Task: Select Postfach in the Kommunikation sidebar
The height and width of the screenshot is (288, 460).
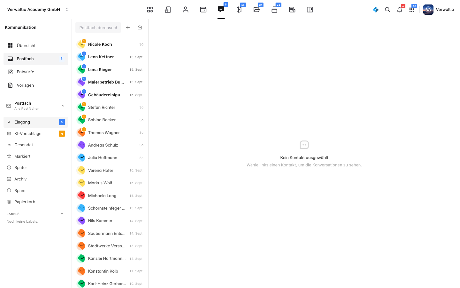Action: 36,59
